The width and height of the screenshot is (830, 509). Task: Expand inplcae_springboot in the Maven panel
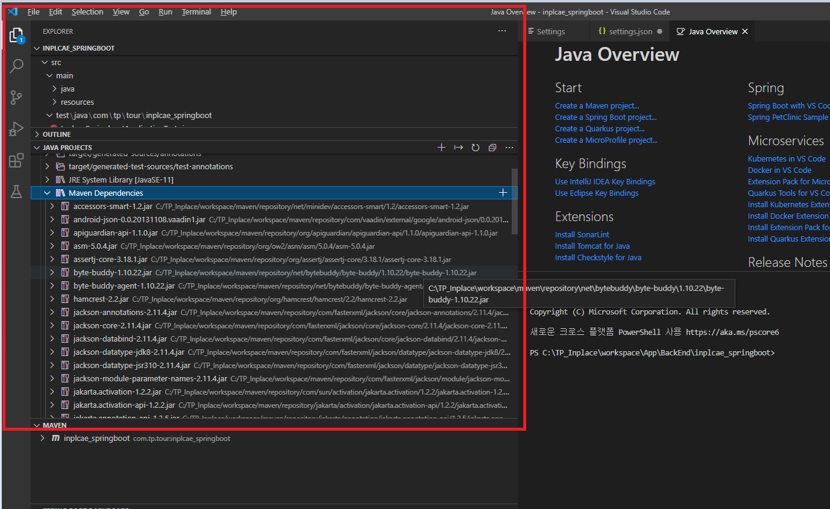(42, 438)
